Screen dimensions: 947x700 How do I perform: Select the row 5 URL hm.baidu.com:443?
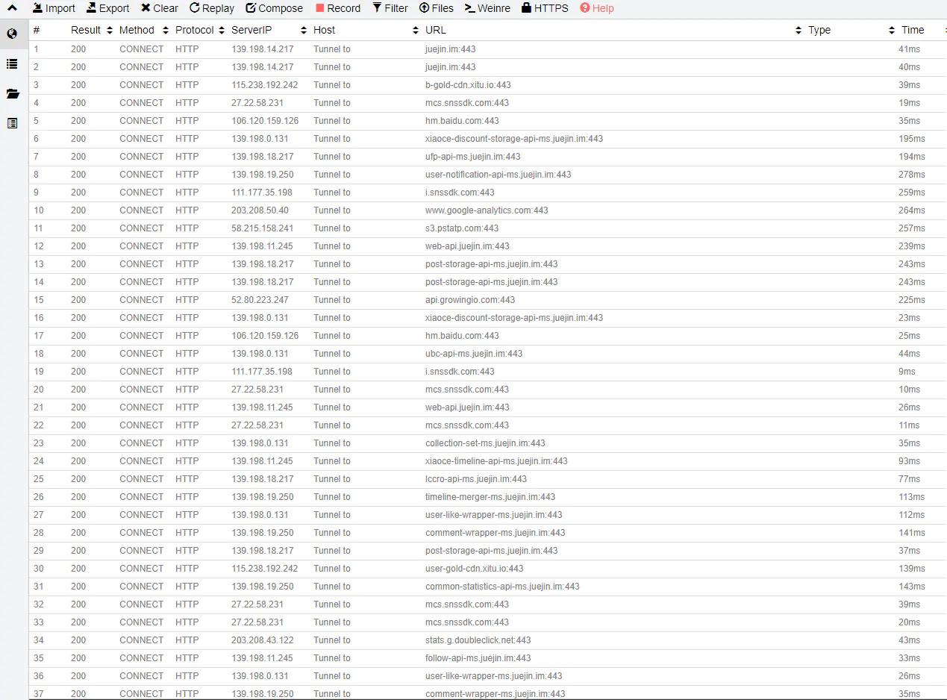pos(462,121)
